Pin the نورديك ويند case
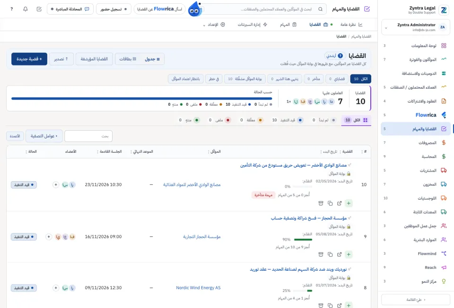This screenshot has height=308, width=454. pyautogui.click(x=349, y=269)
